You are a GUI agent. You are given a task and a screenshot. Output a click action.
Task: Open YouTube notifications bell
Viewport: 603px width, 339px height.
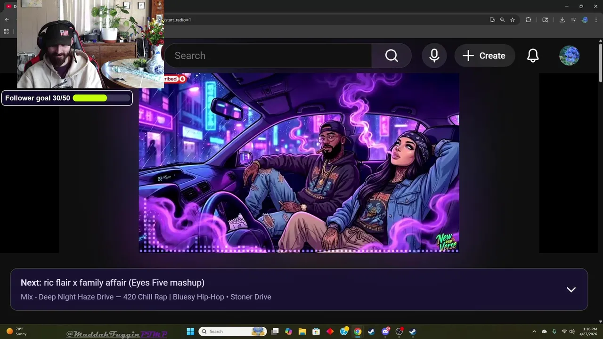[533, 56]
